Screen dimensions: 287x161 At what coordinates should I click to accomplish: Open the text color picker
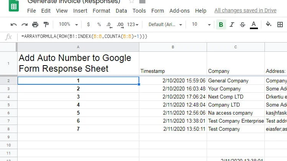point(254,25)
